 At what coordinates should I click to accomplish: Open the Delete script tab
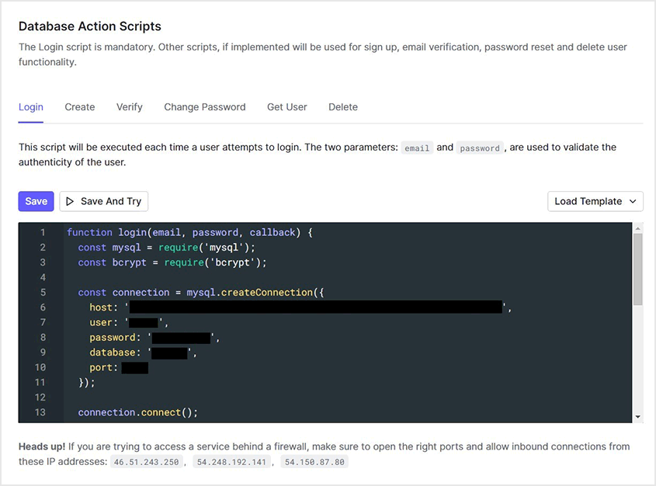tap(343, 107)
